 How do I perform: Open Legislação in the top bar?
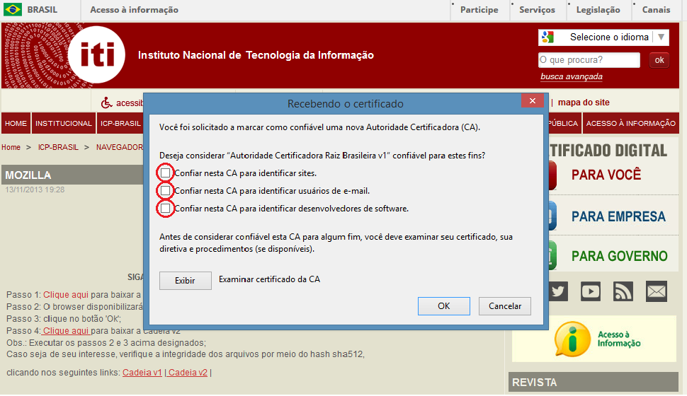(x=598, y=10)
